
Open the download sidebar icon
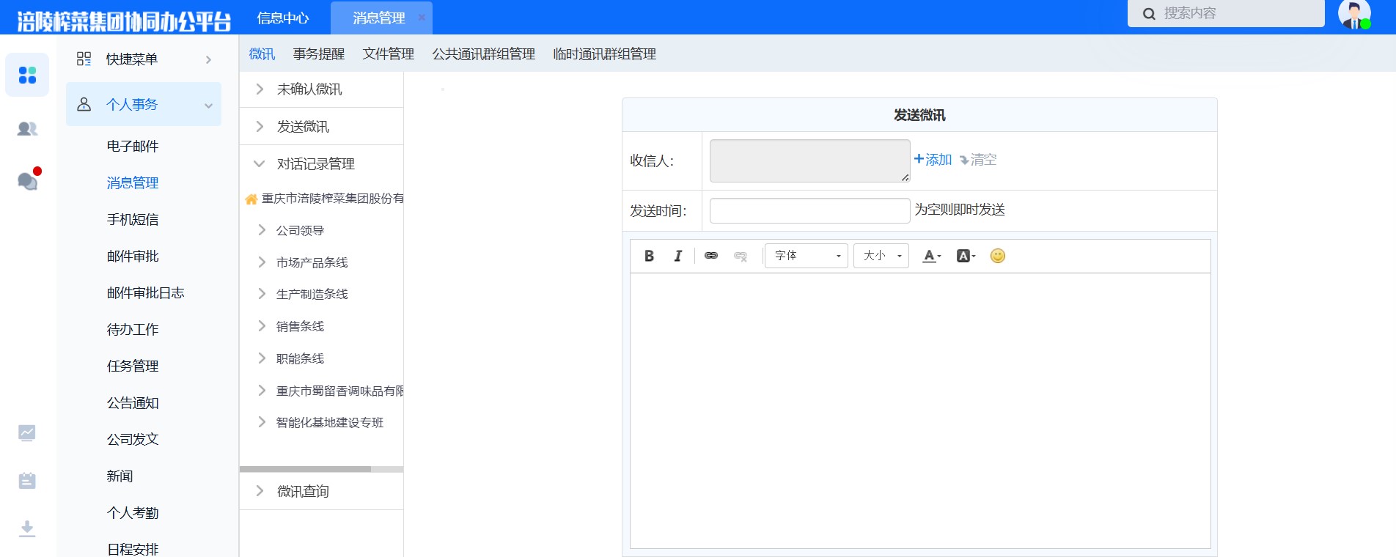[x=27, y=528]
